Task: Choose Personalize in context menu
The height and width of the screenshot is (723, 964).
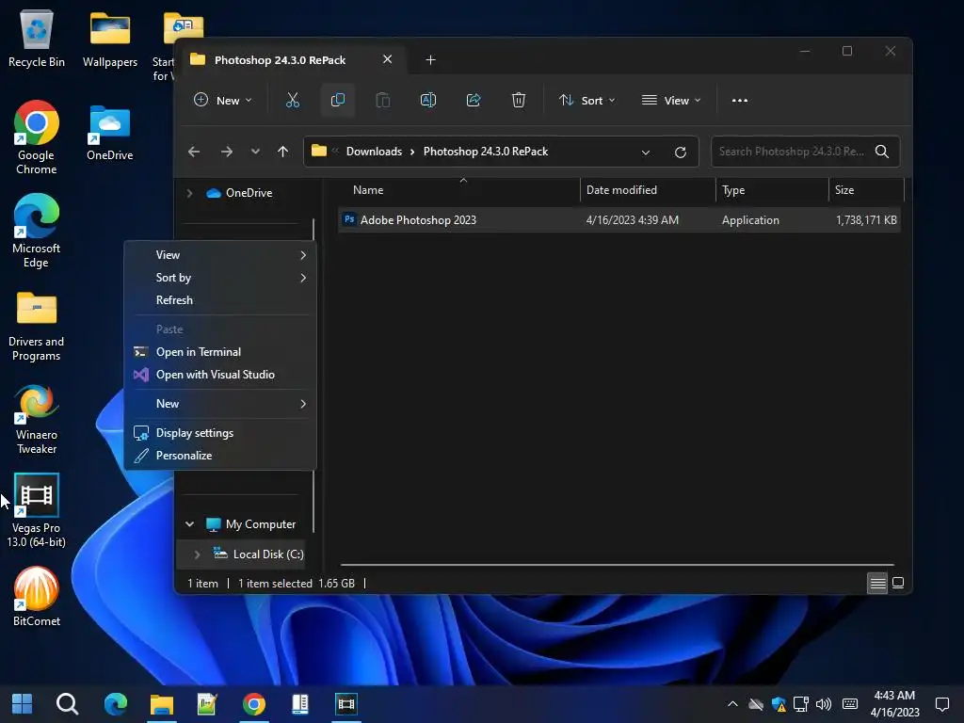Action: [x=220, y=456]
